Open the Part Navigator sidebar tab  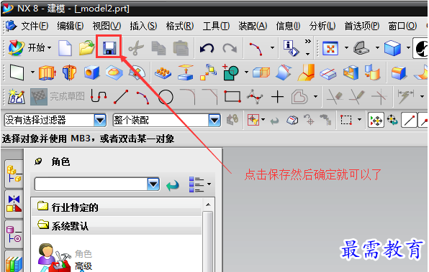(14, 235)
